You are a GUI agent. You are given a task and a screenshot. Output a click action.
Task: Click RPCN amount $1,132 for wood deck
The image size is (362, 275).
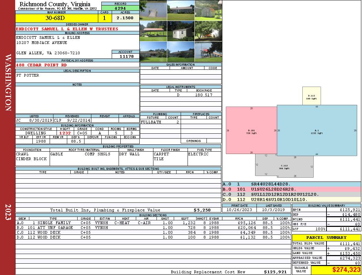click(x=248, y=237)
